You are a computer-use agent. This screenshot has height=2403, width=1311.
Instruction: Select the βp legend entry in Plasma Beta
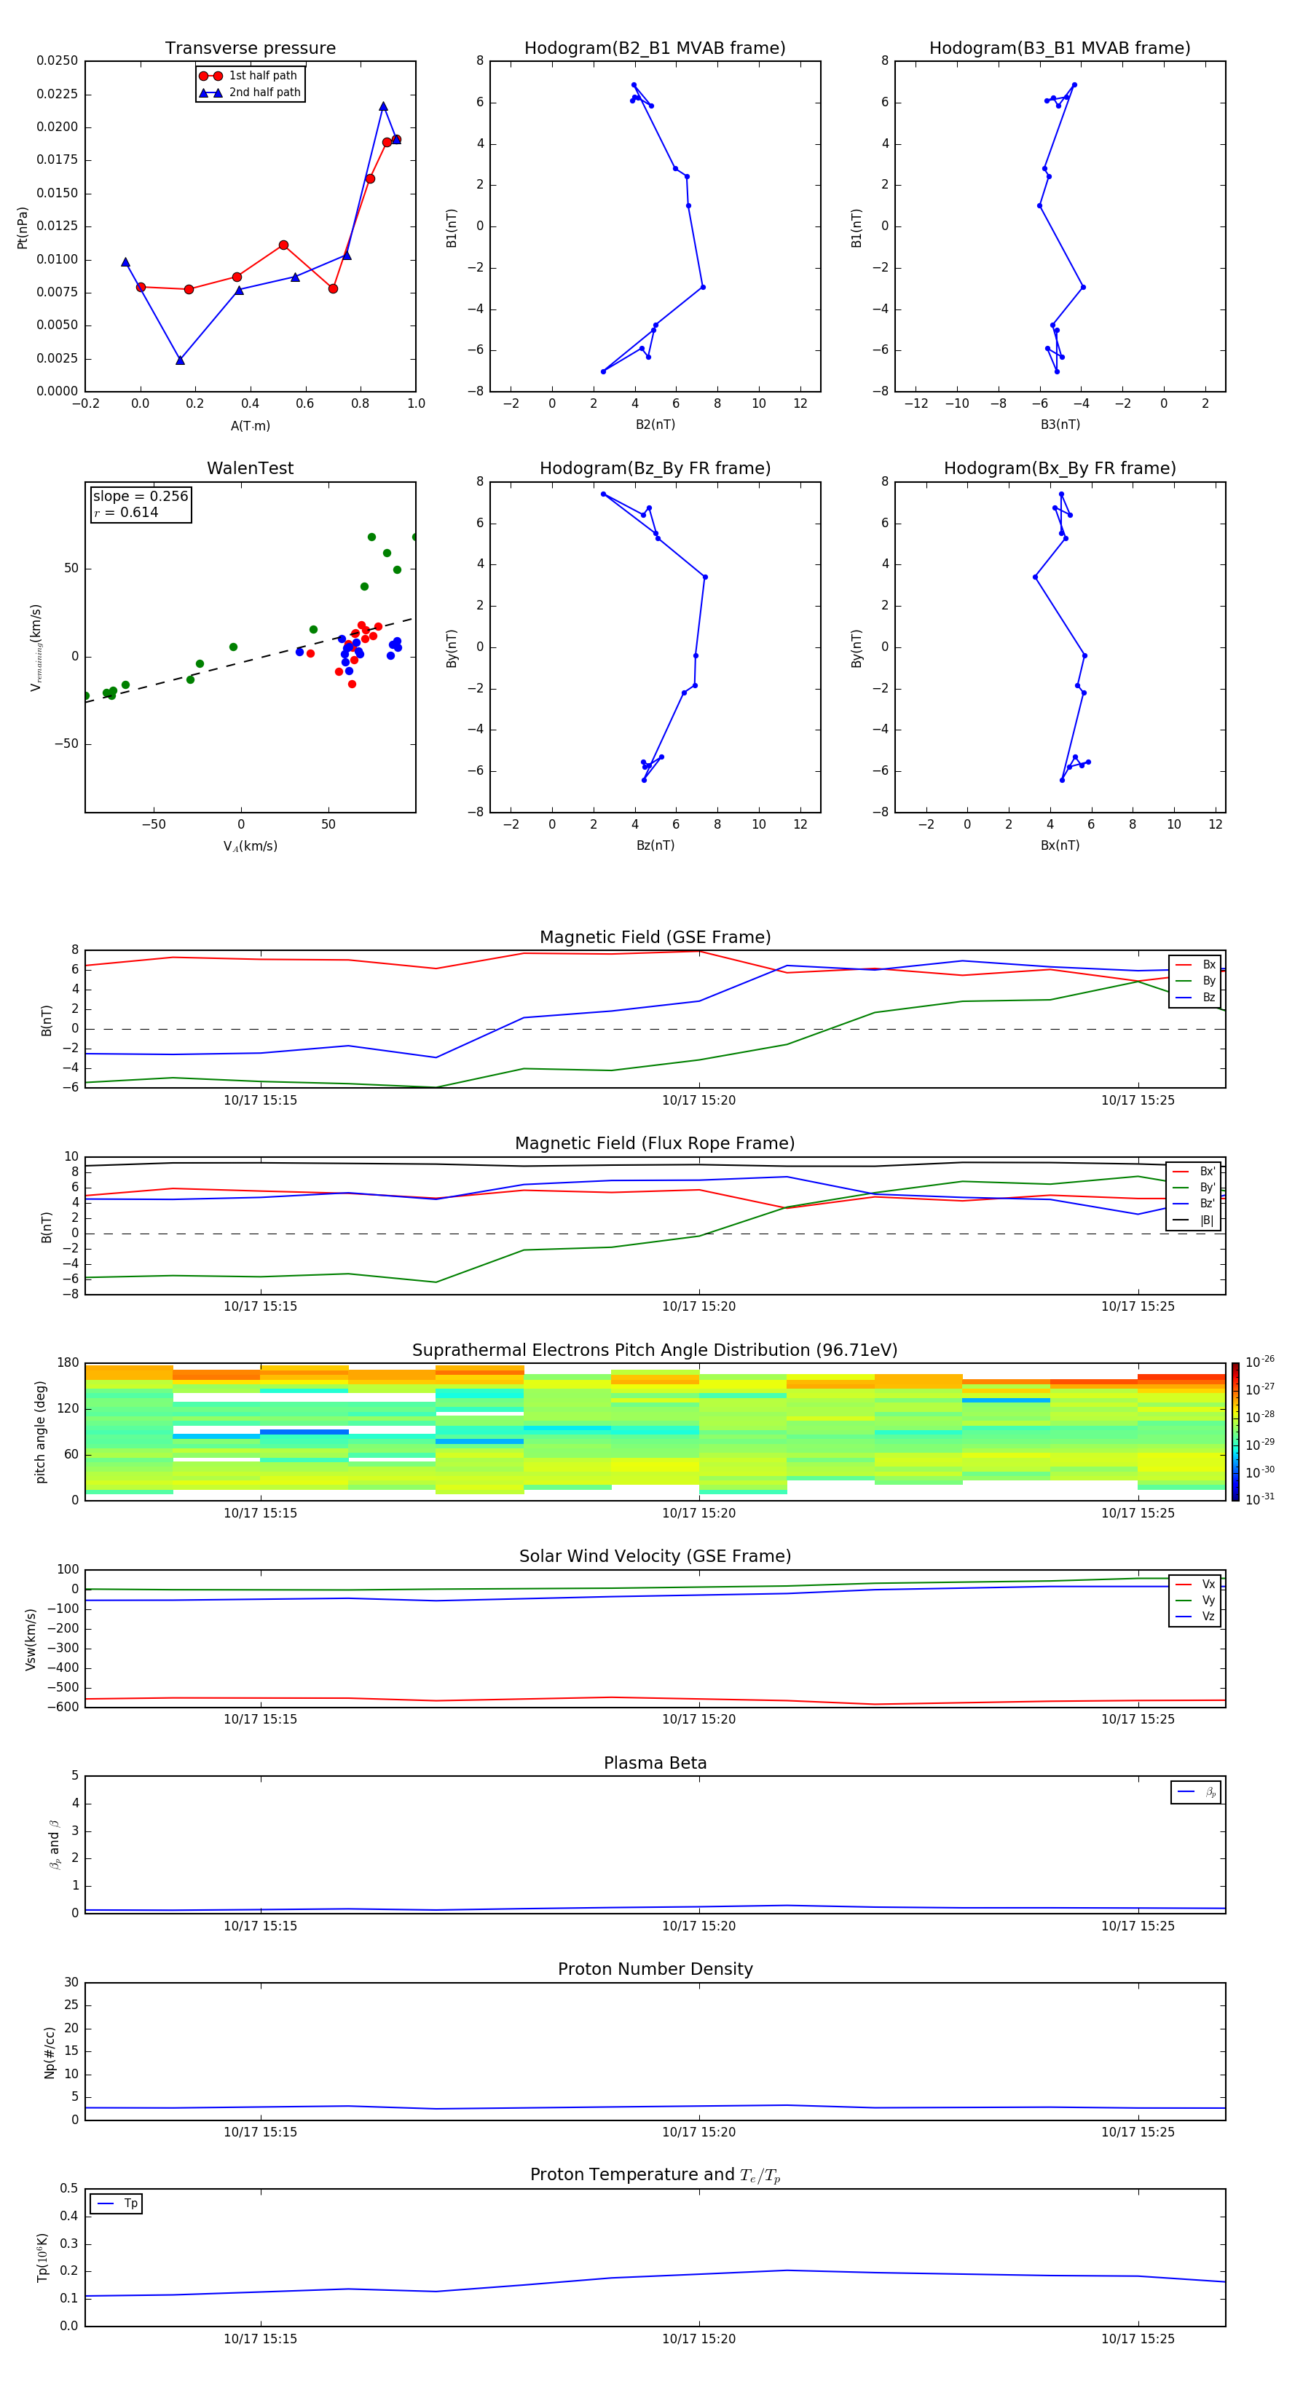click(1196, 1792)
